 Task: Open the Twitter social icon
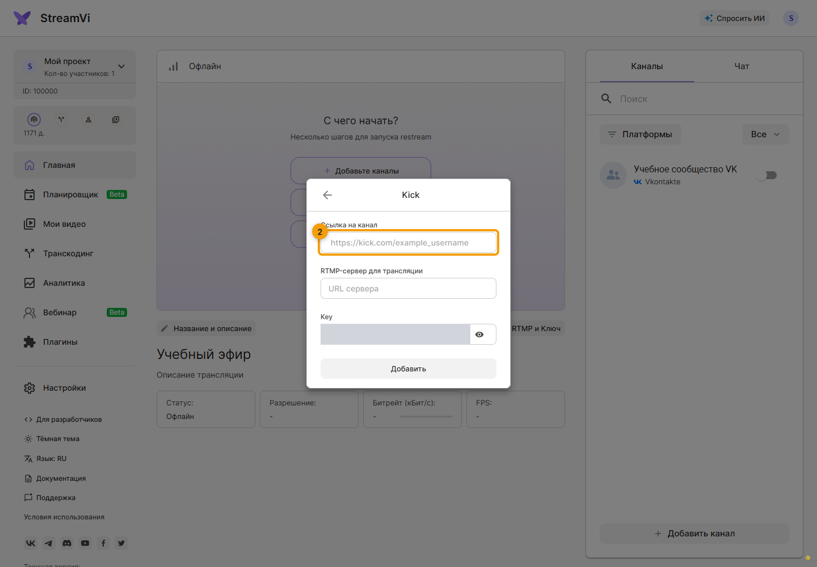click(121, 543)
